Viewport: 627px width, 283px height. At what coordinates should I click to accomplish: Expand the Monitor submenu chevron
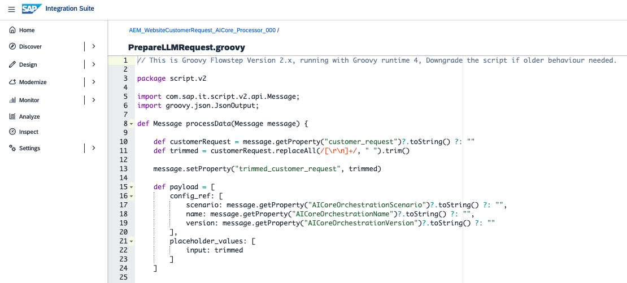(x=94, y=100)
